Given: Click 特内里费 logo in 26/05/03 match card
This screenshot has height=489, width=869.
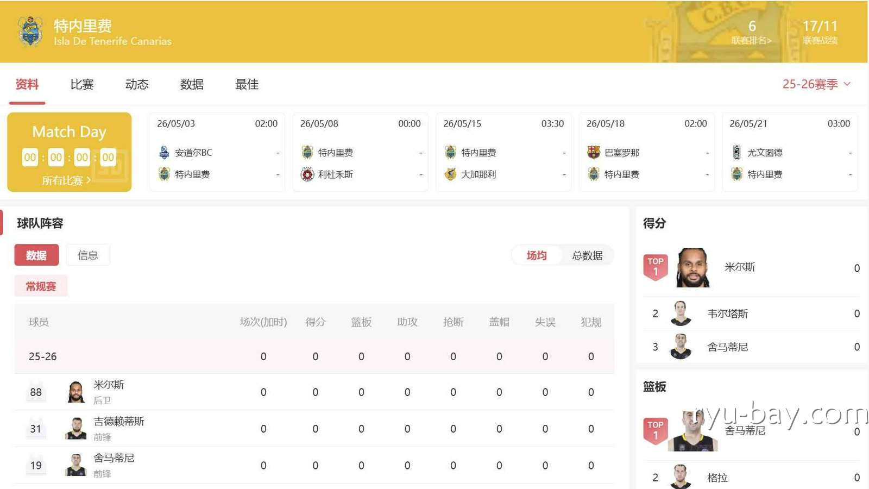Looking at the screenshot, I should click(x=164, y=174).
